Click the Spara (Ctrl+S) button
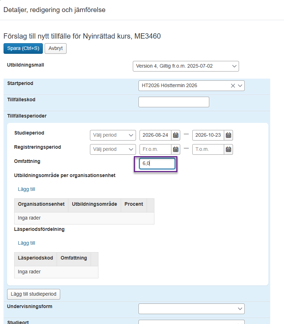The image size is (284, 324). click(x=23, y=49)
